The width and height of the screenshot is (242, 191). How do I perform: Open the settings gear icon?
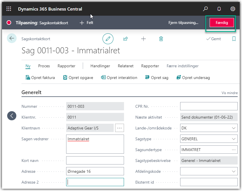[233, 9]
